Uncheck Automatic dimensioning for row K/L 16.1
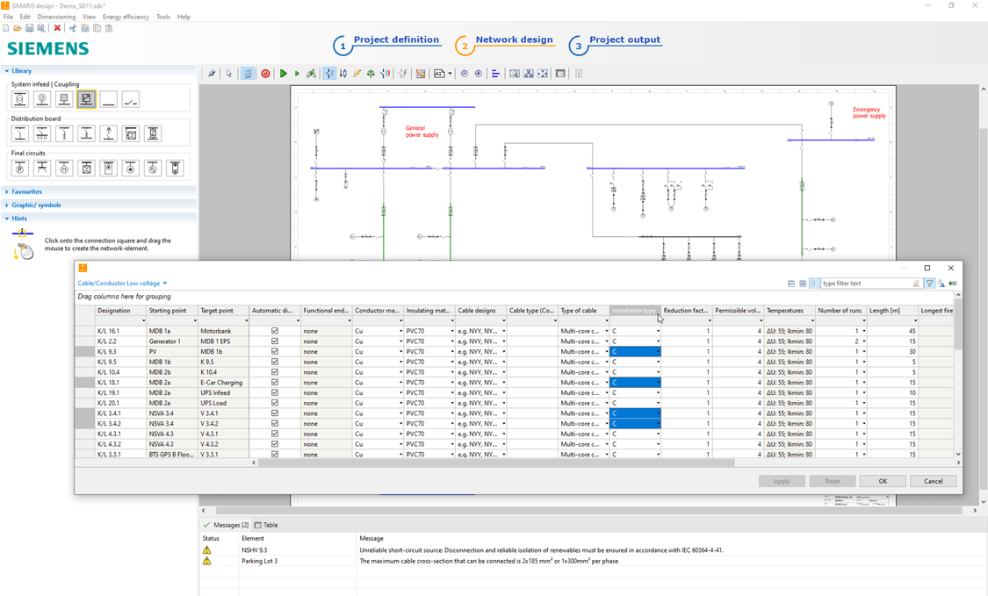The height and width of the screenshot is (596, 988). click(x=274, y=330)
